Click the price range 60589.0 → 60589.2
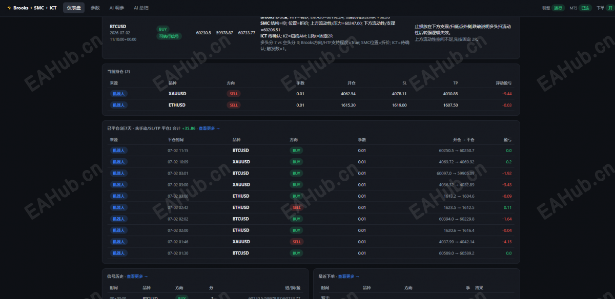The image size is (615, 299). click(457, 253)
